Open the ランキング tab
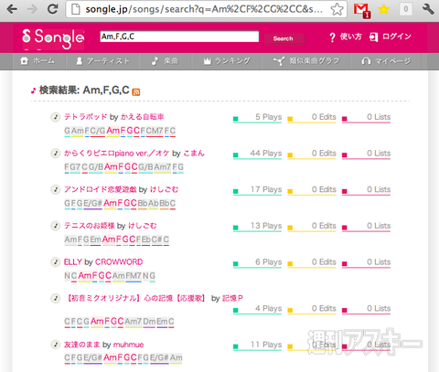 [x=227, y=61]
